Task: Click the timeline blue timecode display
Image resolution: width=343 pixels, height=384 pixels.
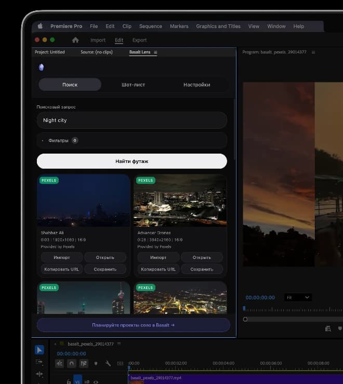Action: [71, 353]
